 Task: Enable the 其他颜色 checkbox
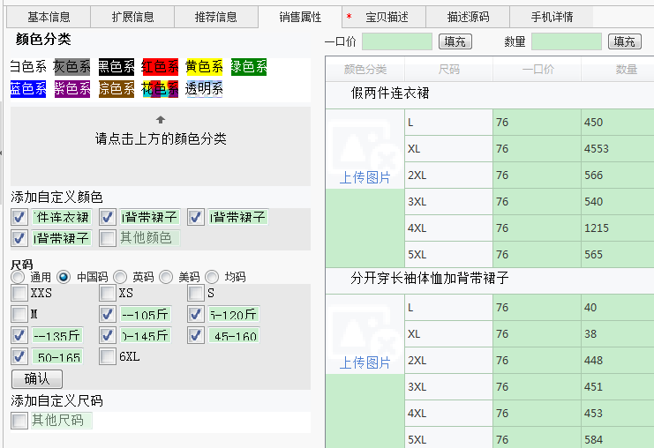[x=108, y=238]
